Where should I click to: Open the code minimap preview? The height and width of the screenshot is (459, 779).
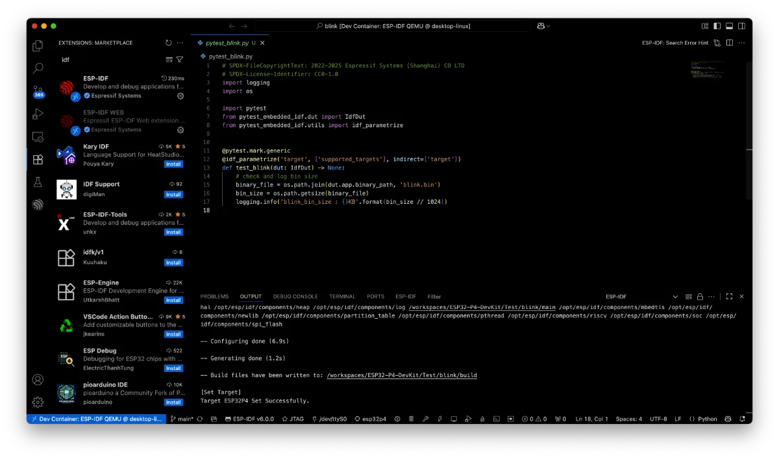coord(717,70)
